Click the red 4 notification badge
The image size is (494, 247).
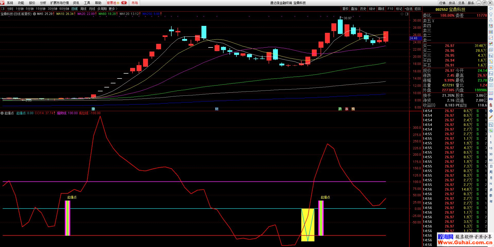tap(124, 3)
